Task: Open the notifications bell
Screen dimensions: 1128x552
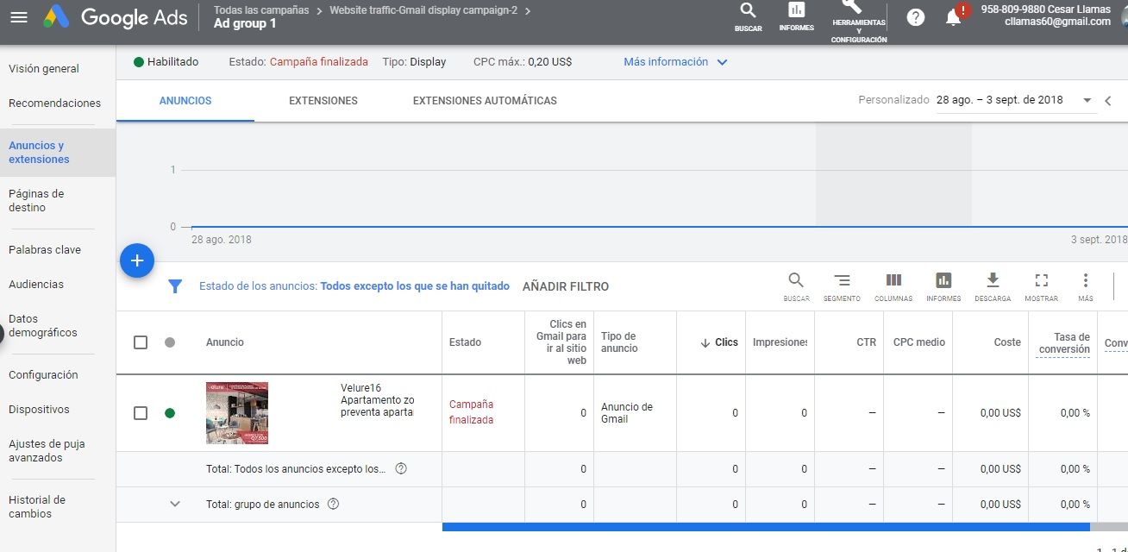Action: pos(953,17)
